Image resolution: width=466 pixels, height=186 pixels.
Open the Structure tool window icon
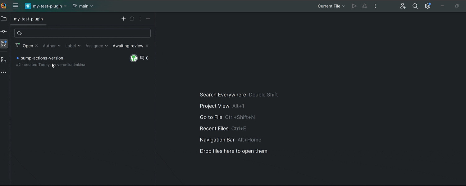4,60
